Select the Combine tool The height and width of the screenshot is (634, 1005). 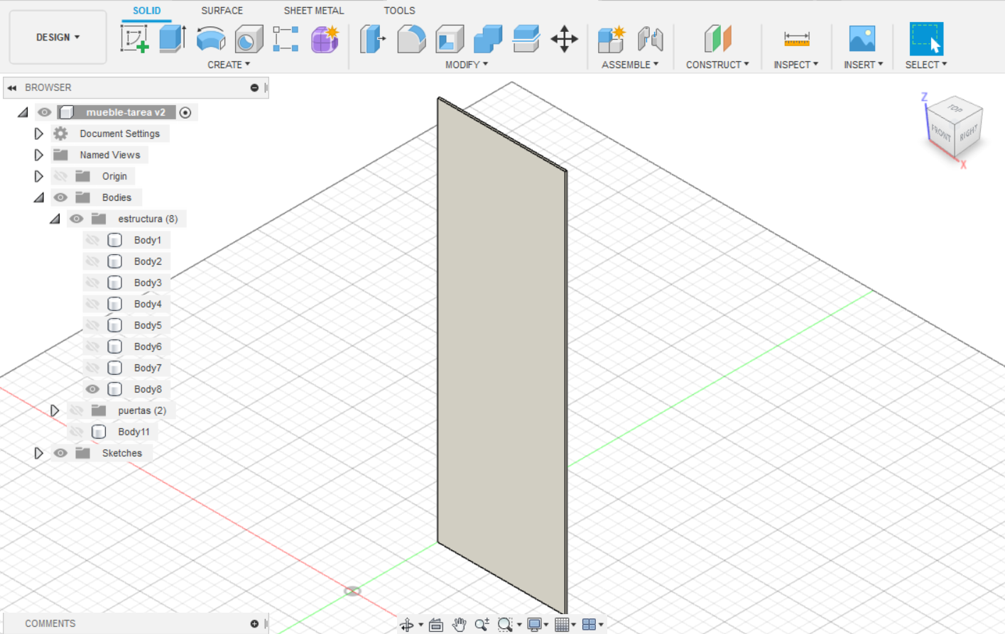click(x=488, y=39)
